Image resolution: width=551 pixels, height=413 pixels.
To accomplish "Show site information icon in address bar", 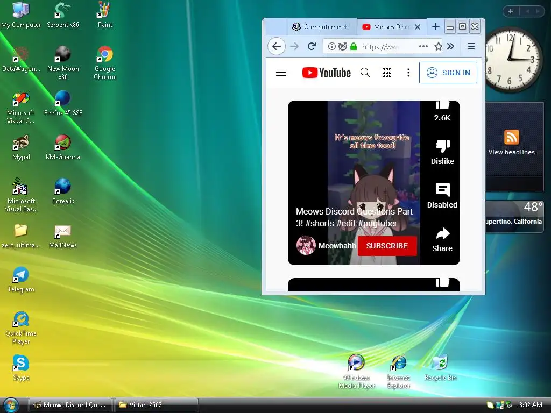I will tap(331, 46).
